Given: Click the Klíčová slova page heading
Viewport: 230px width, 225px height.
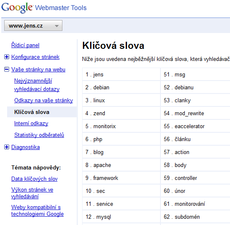Looking at the screenshot, I should [113, 46].
